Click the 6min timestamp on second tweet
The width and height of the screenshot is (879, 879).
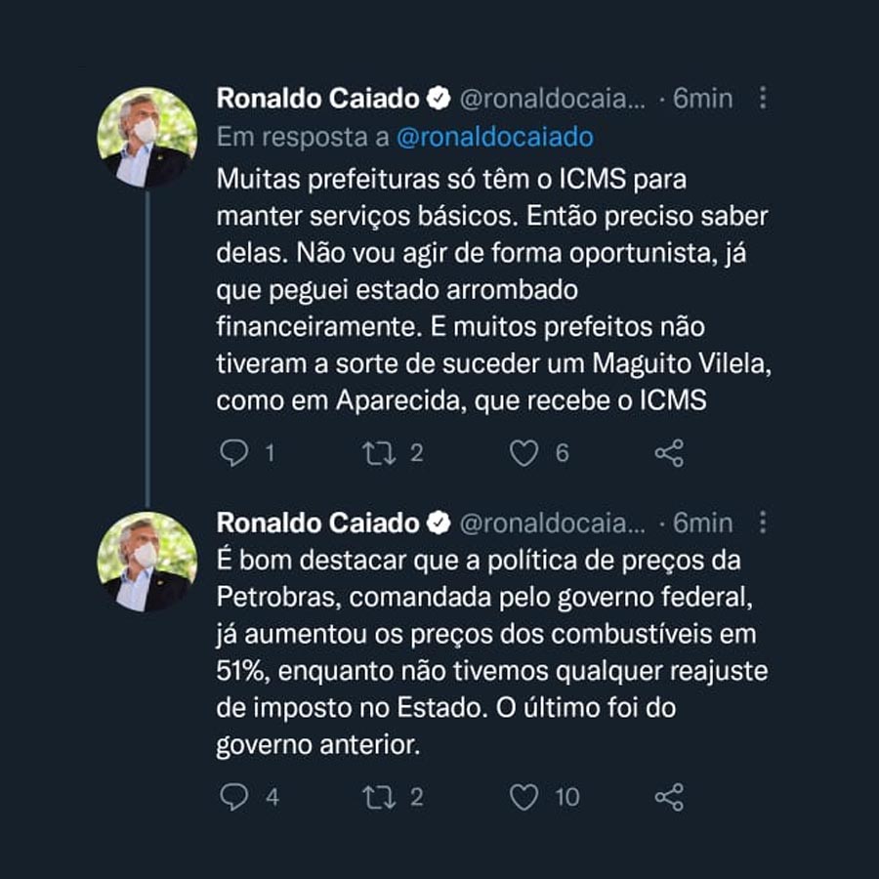[703, 523]
